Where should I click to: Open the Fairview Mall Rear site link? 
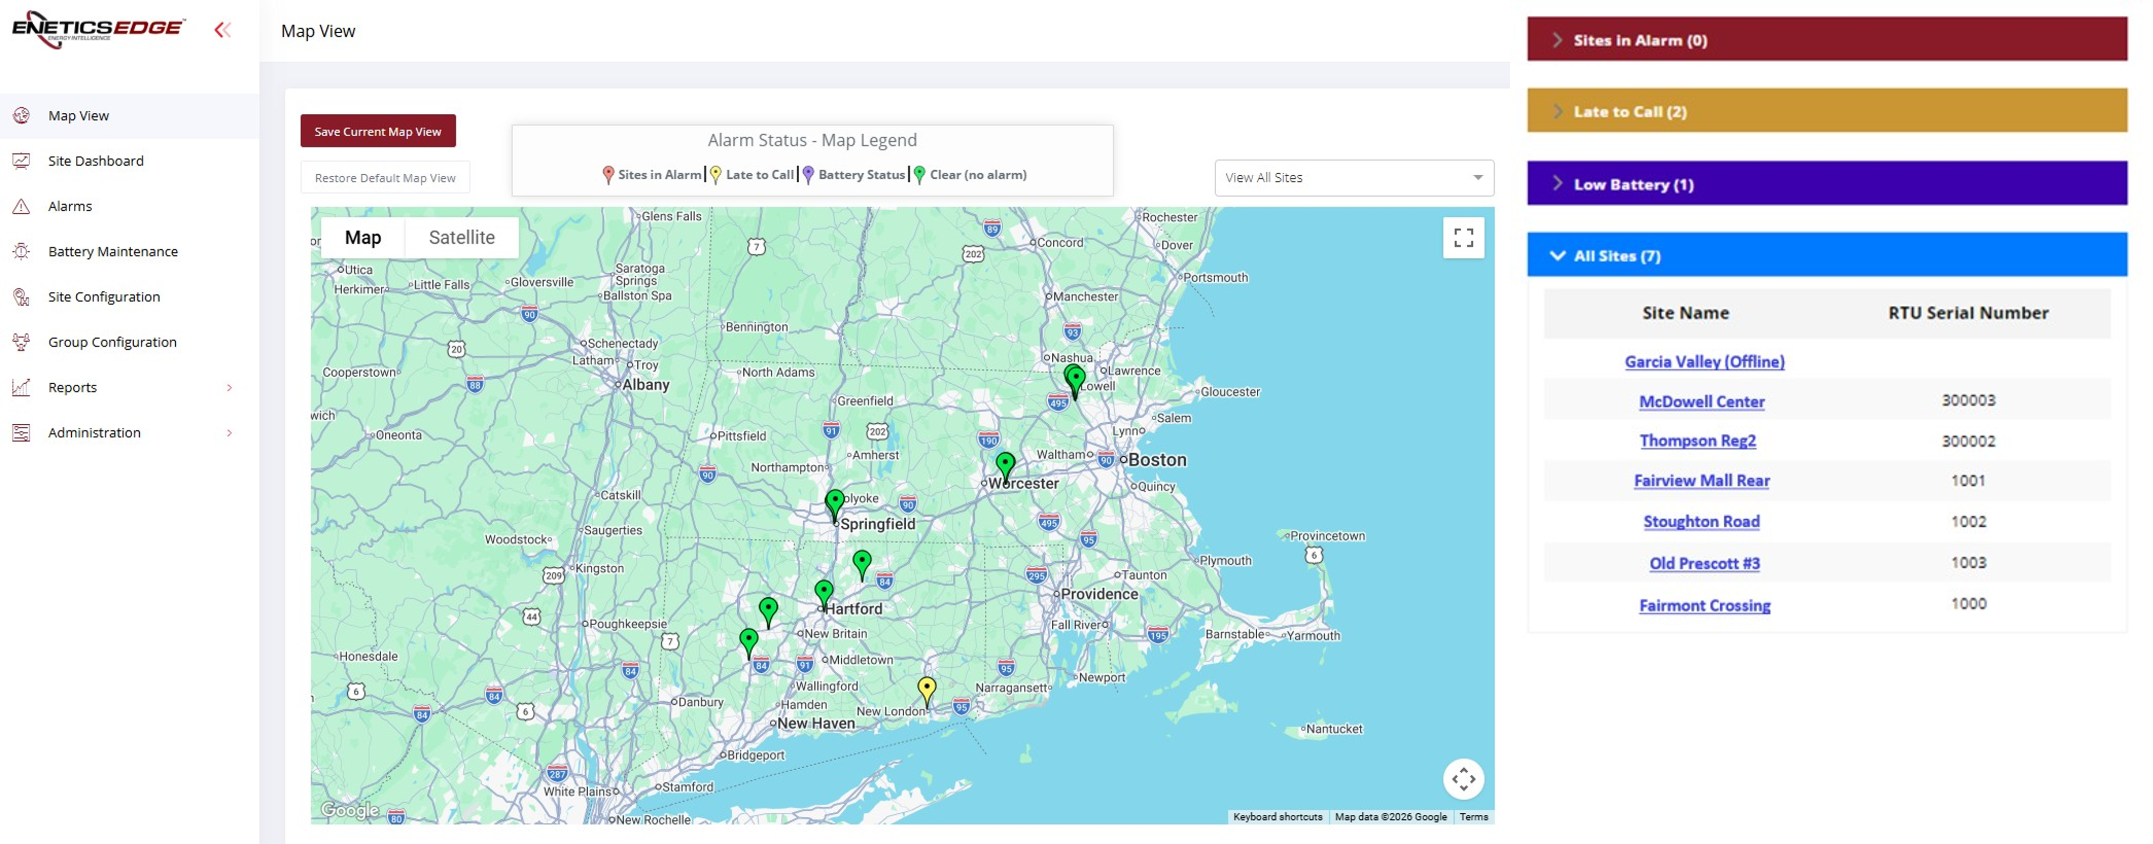point(1701,481)
